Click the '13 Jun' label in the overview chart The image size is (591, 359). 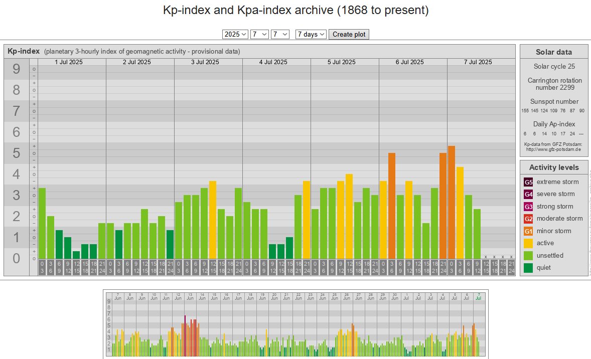coord(190,296)
